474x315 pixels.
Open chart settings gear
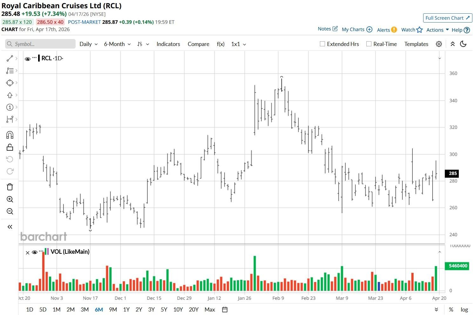(x=439, y=44)
